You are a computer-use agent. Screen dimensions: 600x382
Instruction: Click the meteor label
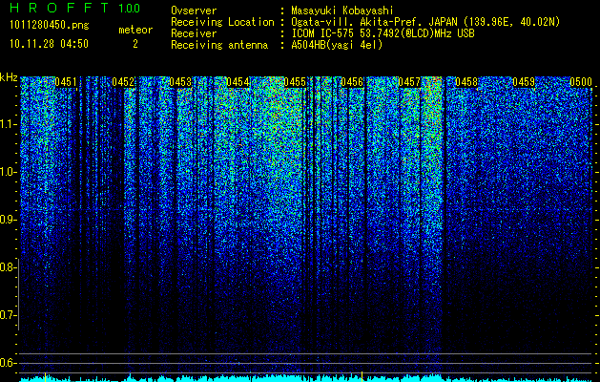click(x=135, y=30)
